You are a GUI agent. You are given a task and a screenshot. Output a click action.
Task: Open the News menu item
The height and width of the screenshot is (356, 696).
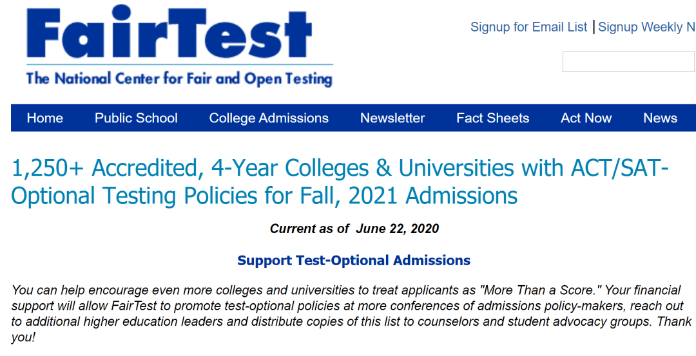[x=660, y=118]
